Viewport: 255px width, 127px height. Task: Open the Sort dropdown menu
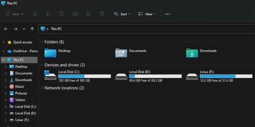tap(122, 14)
